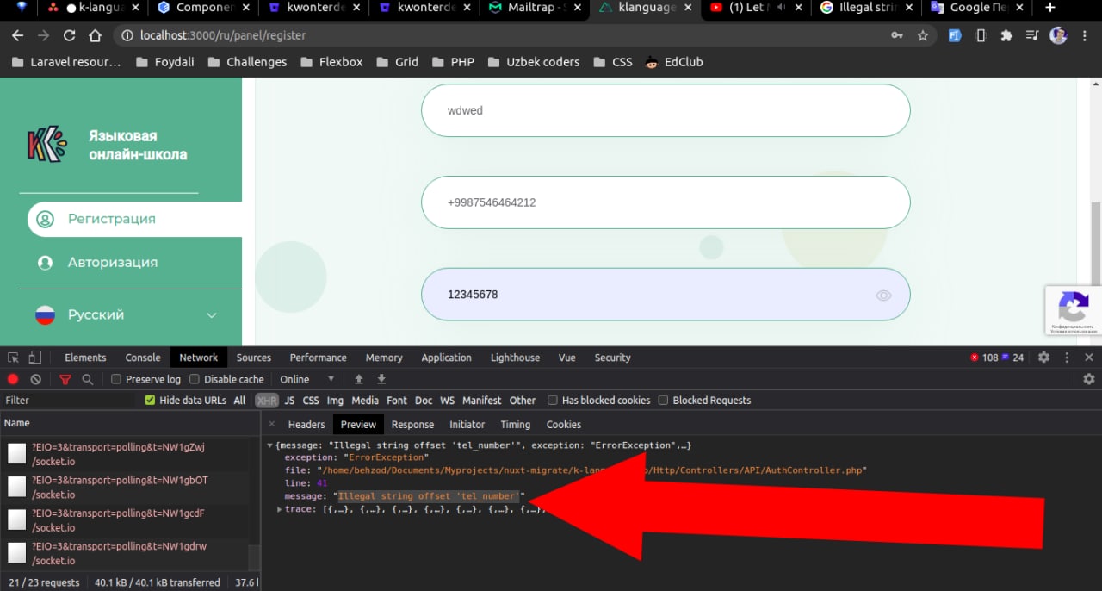Open the Timing tab
1102x591 pixels.
click(515, 424)
